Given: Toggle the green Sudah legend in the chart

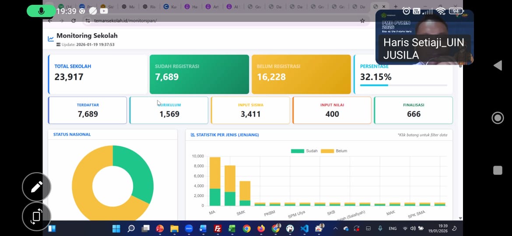Looking at the screenshot, I should (x=304, y=151).
